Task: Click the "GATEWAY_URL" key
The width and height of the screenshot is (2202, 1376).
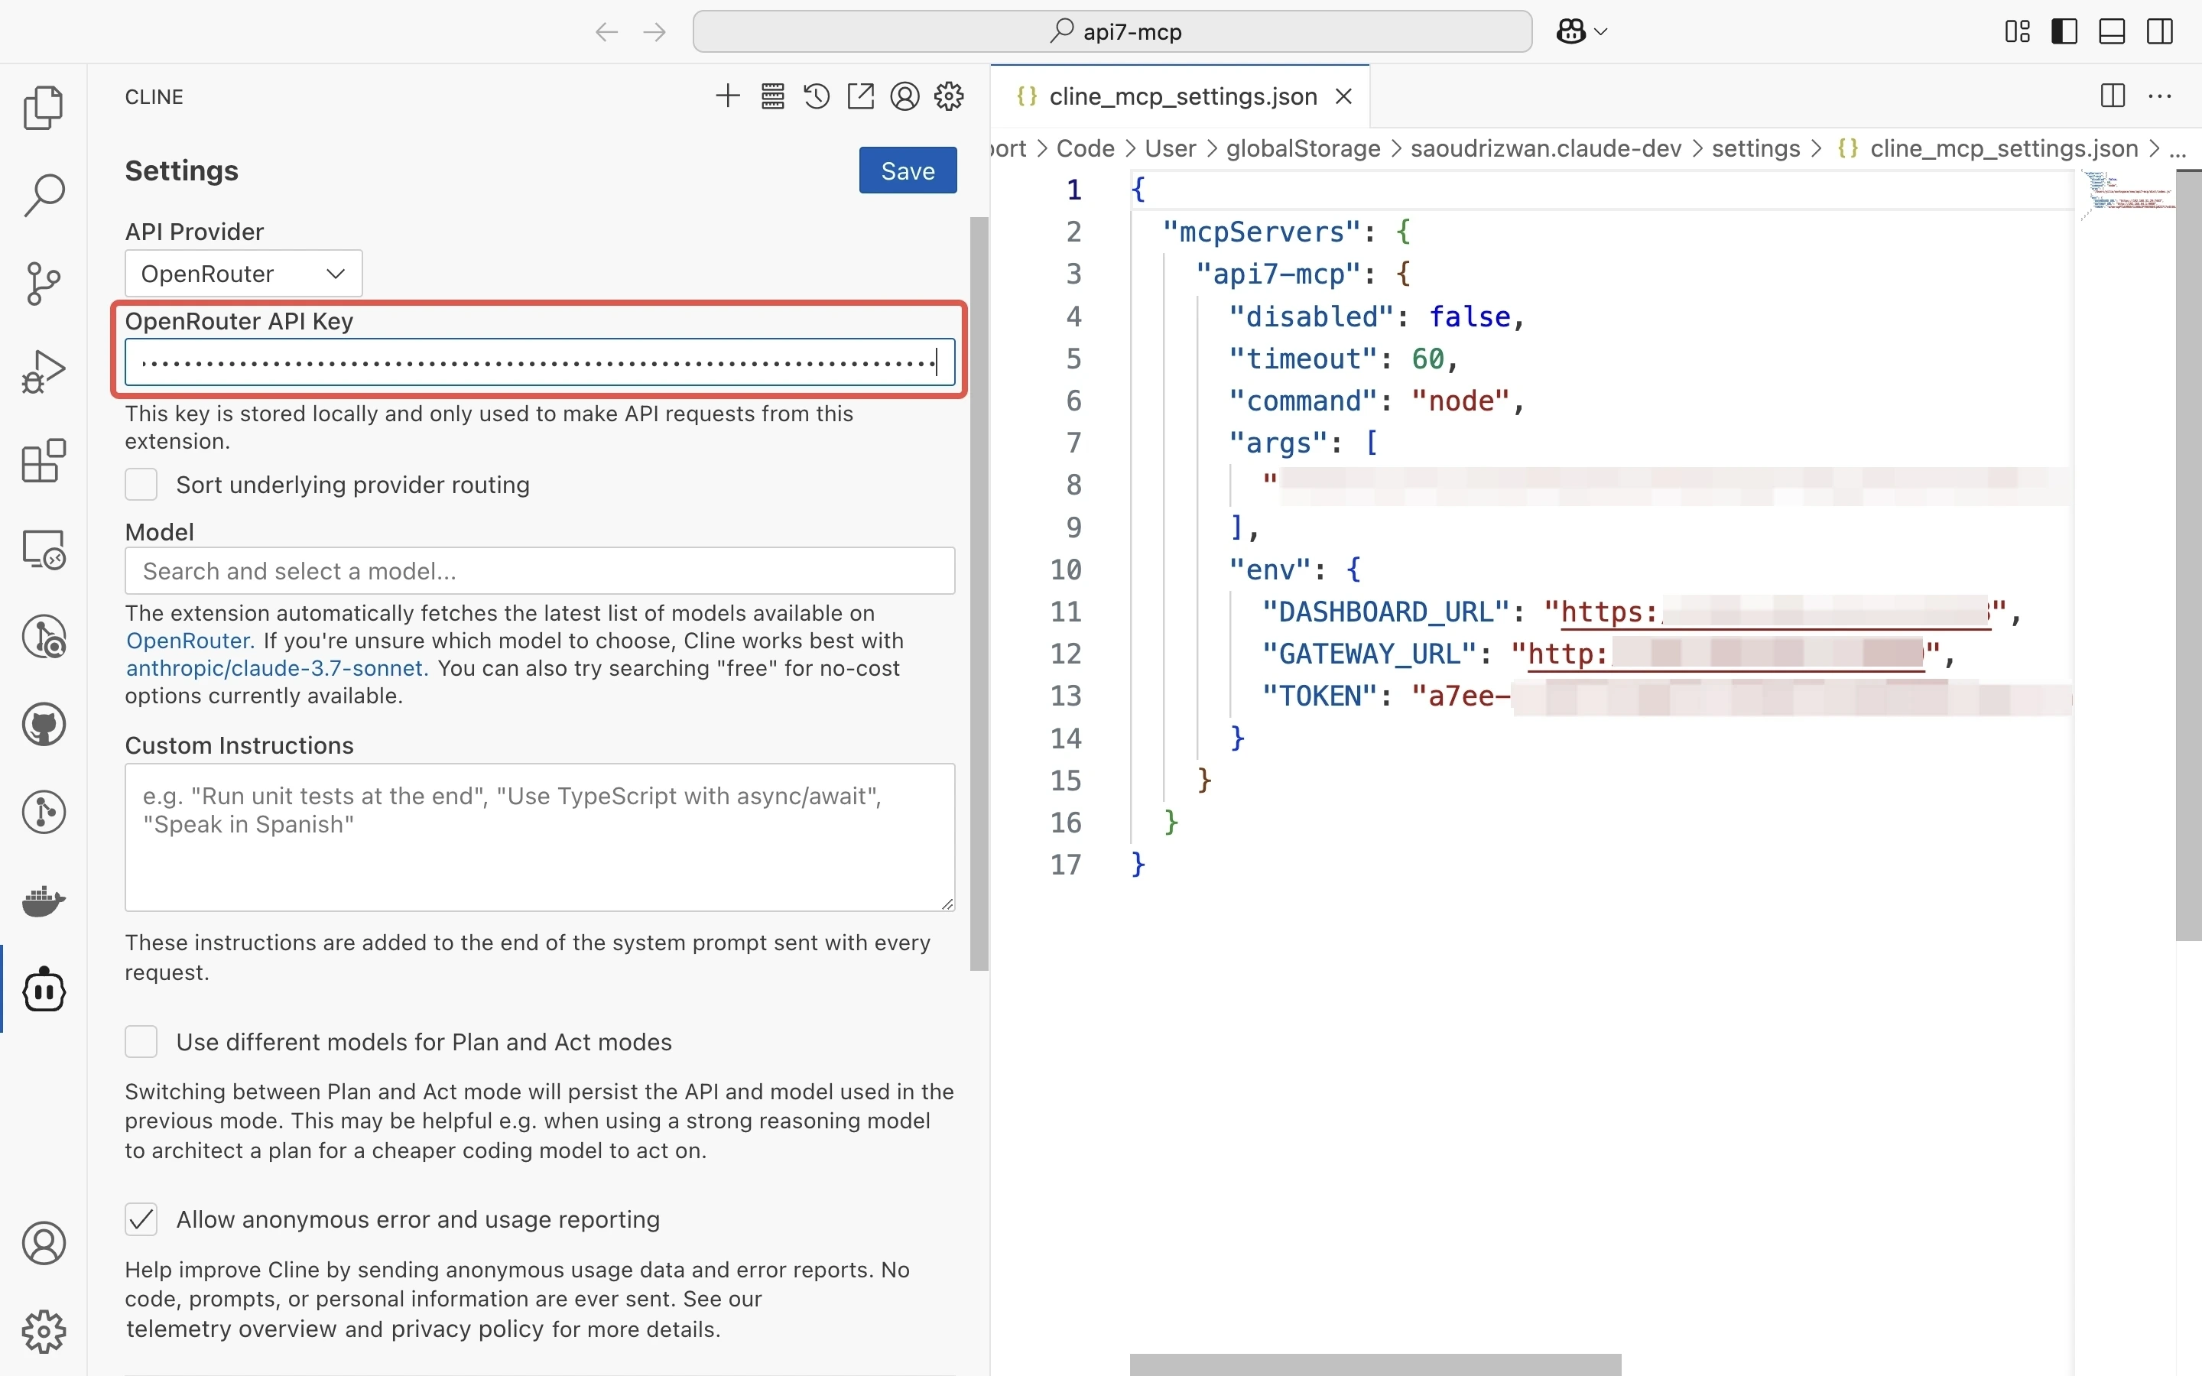Action: tap(1369, 654)
